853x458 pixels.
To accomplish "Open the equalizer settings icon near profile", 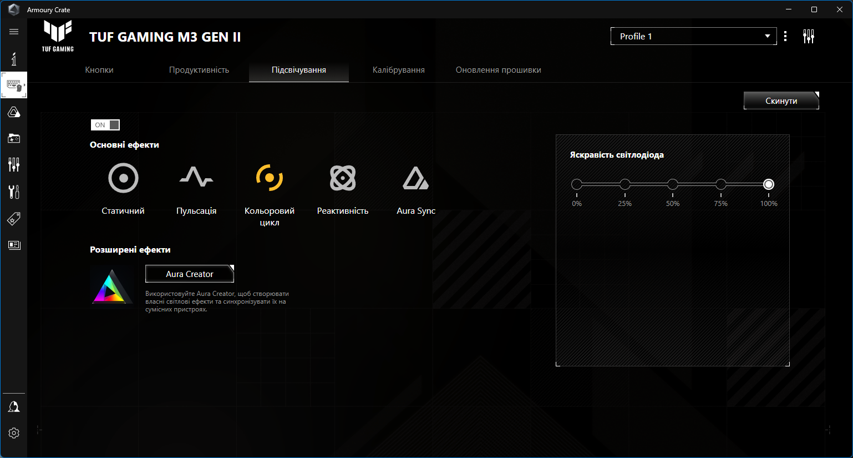I will tap(809, 37).
